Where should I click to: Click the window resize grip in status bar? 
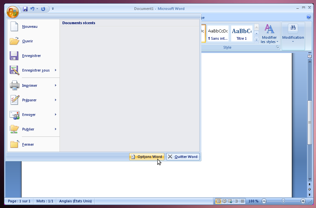tap(311, 202)
